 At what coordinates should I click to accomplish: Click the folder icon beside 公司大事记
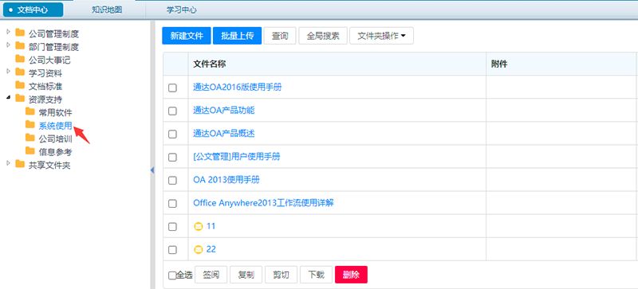[20, 60]
